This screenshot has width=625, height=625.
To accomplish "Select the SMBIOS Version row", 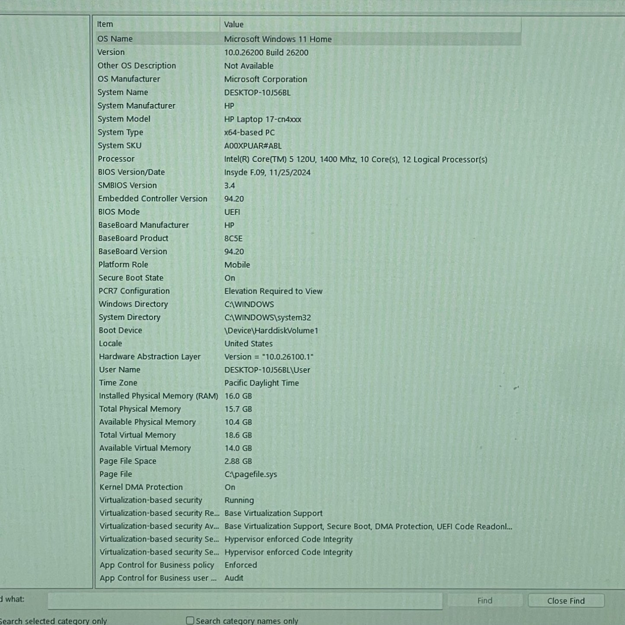I will point(308,186).
